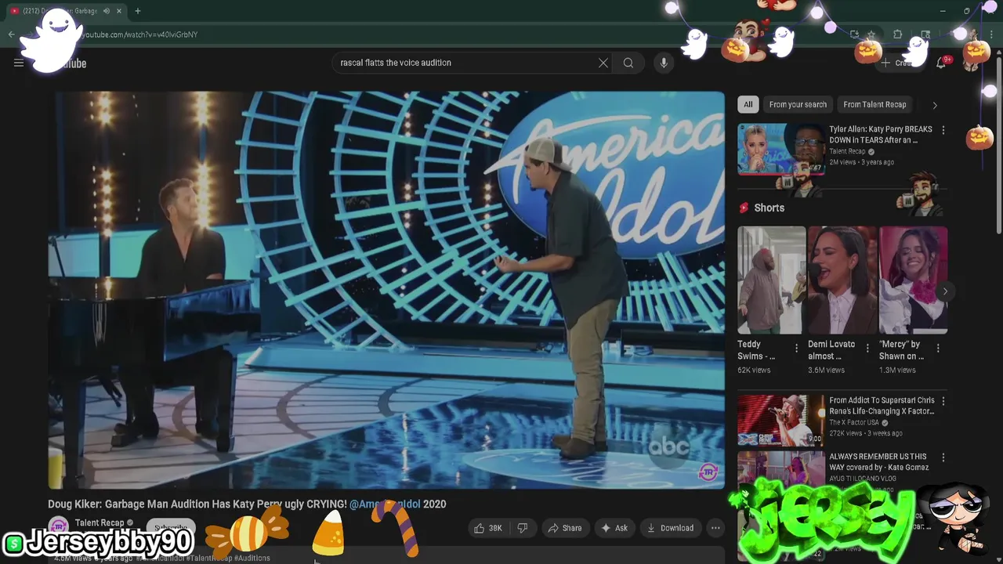Click the magnifier search button
This screenshot has height=564, width=1003.
[x=628, y=63]
